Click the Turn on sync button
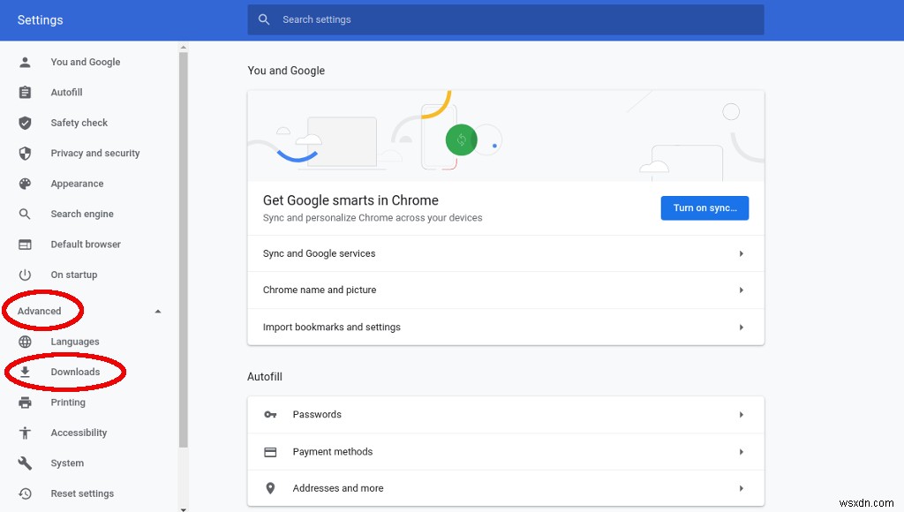Screen dimensions: 904x512 tap(704, 207)
